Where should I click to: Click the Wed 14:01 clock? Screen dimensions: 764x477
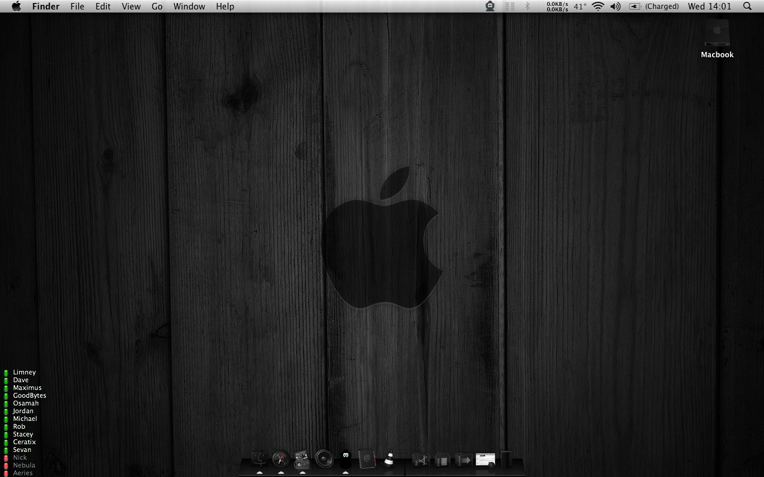[710, 6]
